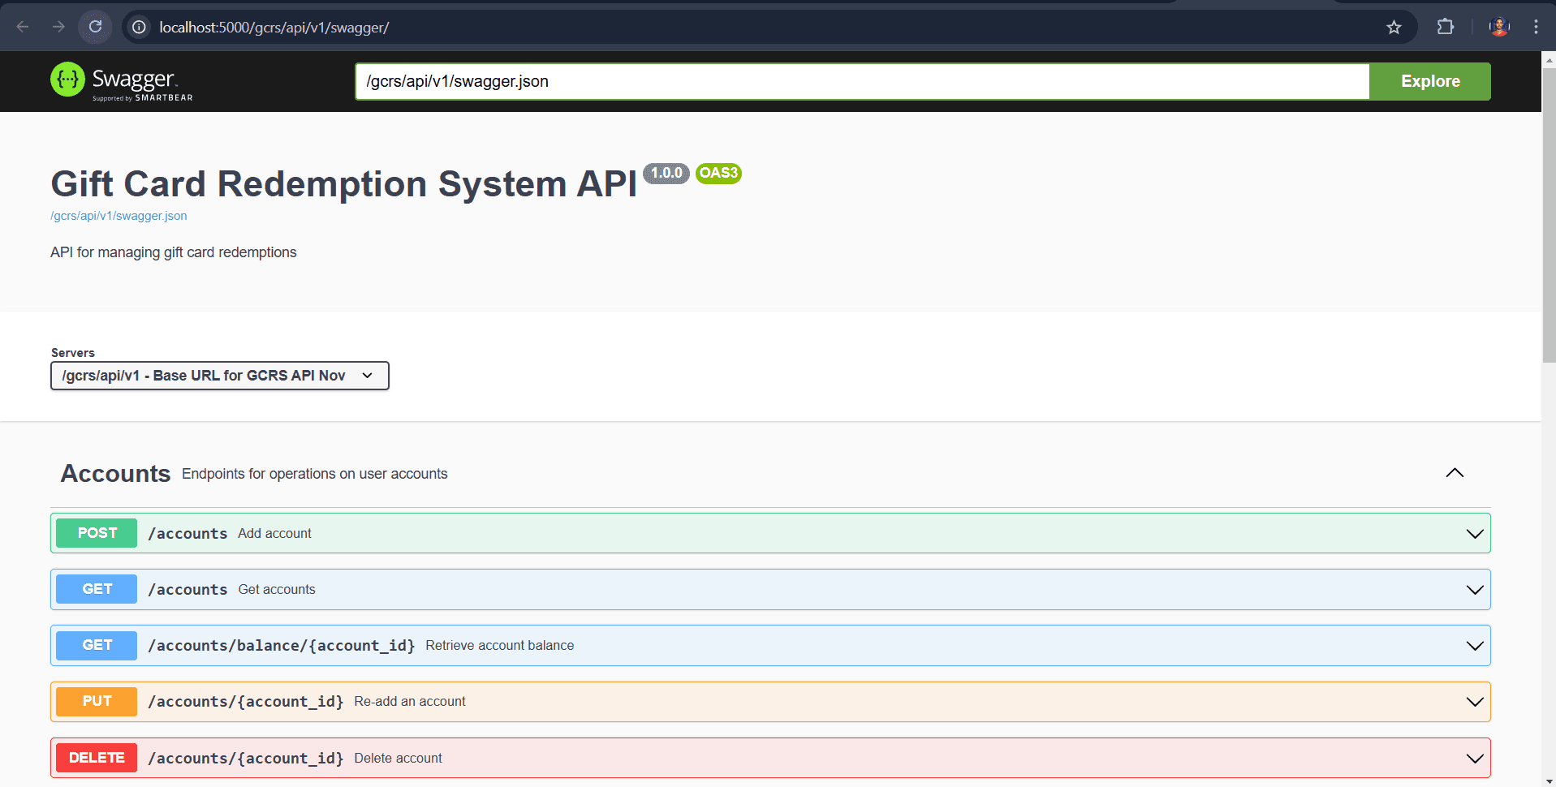Click the 'Retrieve account balance' description
Image resolution: width=1556 pixels, height=787 pixels.
point(499,646)
